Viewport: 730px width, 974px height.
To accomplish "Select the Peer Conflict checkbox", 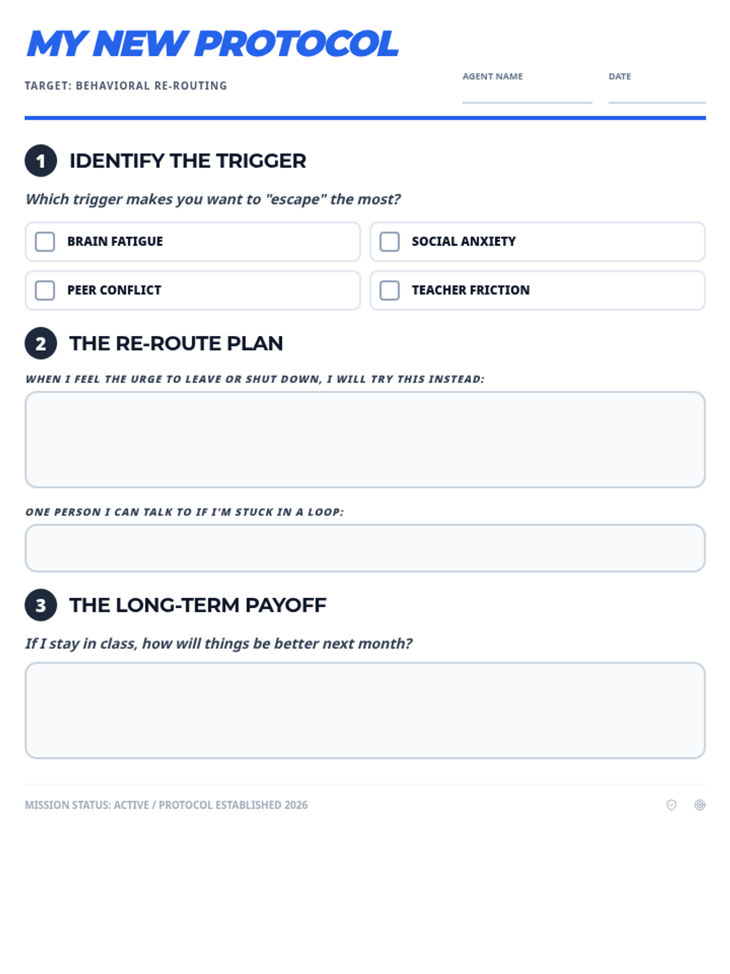I will tap(45, 290).
